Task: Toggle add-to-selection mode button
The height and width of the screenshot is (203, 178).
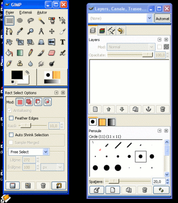Action: click(29, 102)
